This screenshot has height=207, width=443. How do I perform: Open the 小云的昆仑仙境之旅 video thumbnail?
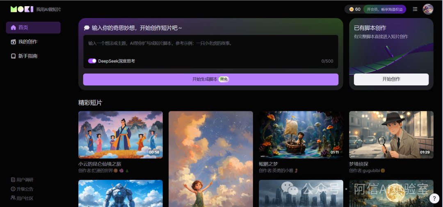[x=120, y=135]
